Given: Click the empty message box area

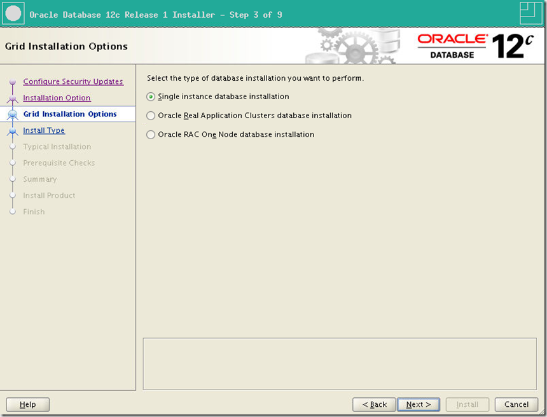Looking at the screenshot, I should tap(340, 364).
